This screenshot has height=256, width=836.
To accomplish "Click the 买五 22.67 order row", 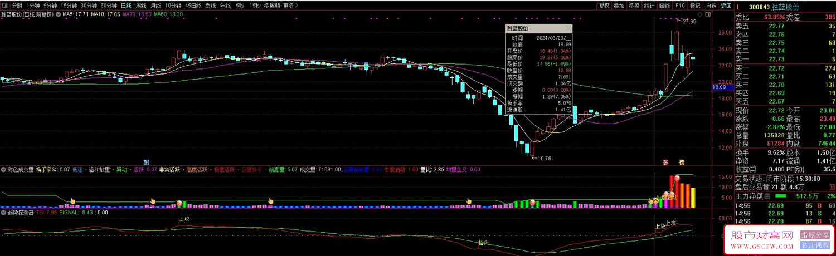I will pyautogui.click(x=785, y=101).
